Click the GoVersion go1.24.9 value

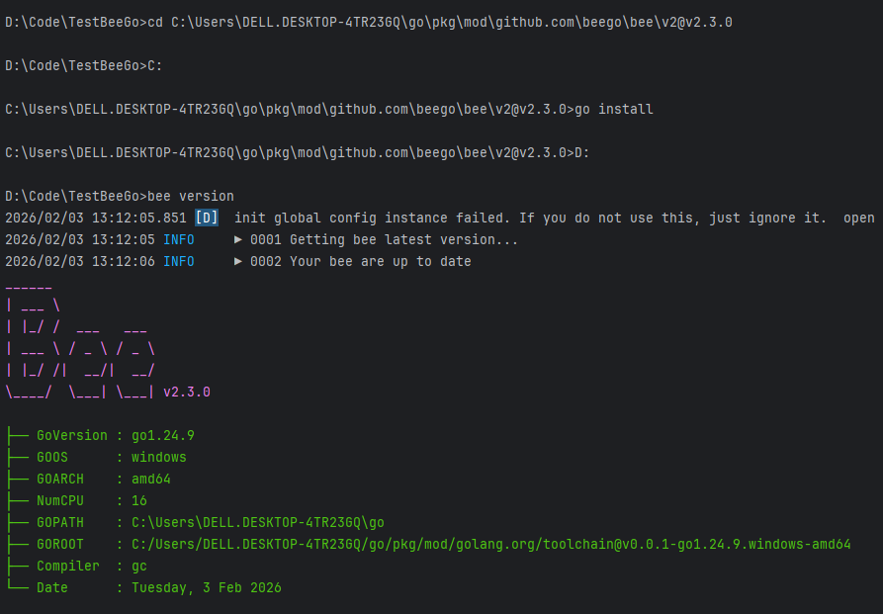[163, 435]
